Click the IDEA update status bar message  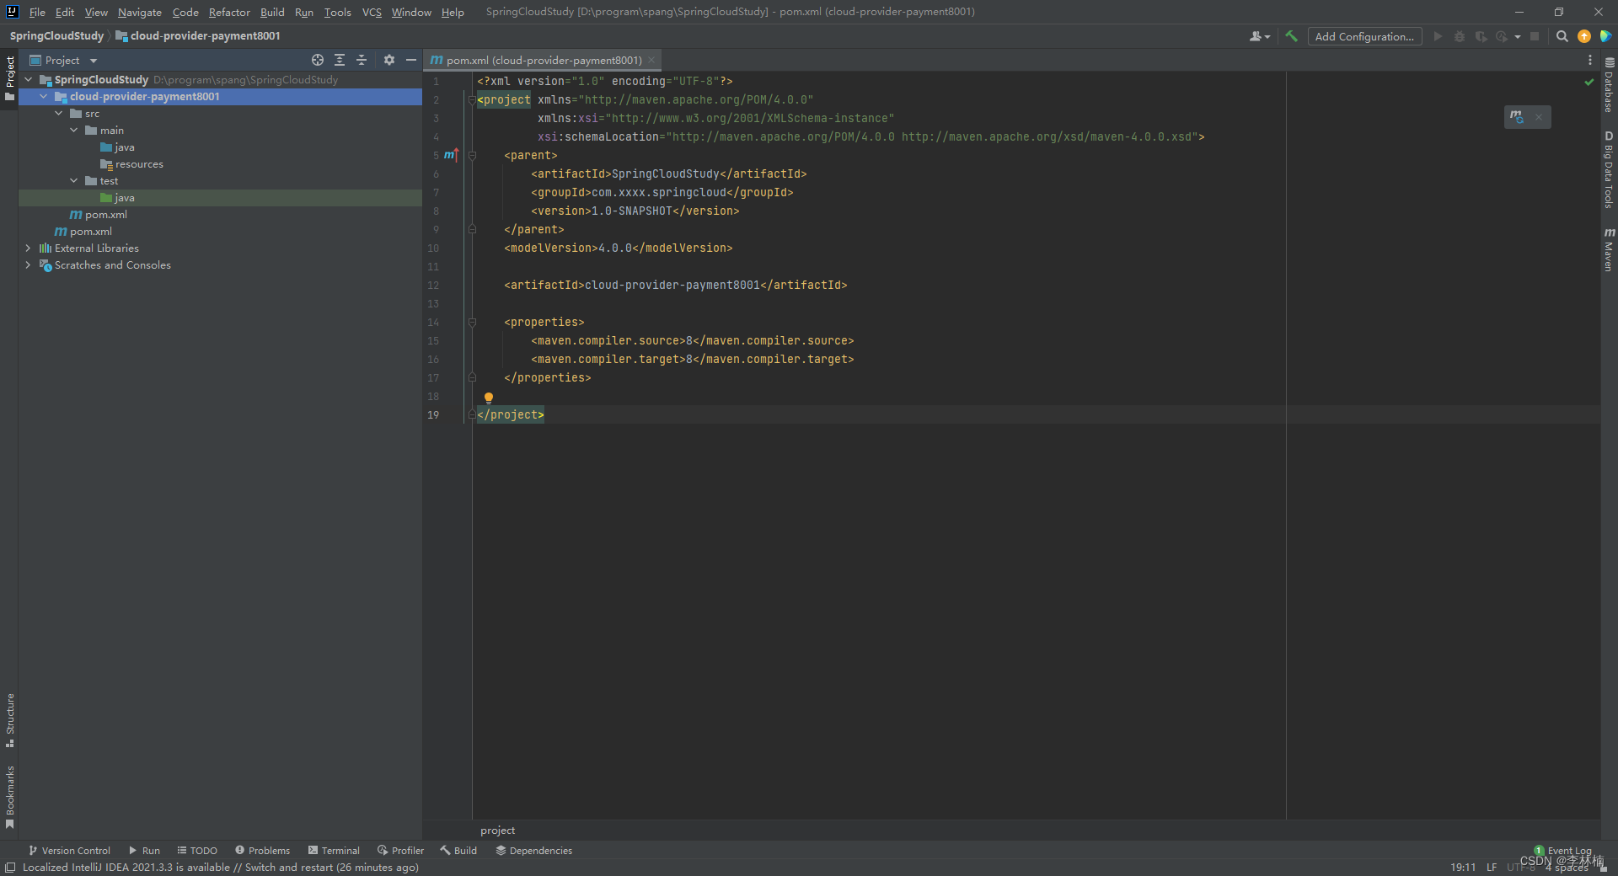[x=220, y=867]
